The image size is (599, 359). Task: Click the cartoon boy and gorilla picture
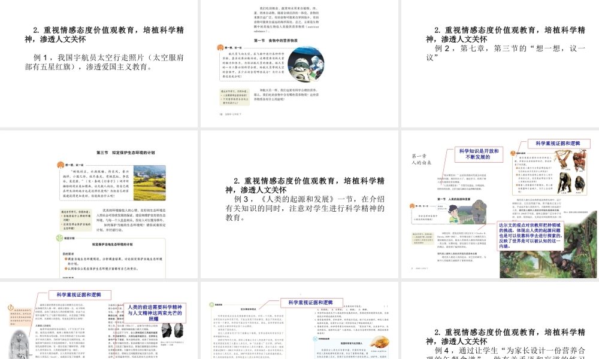click(468, 212)
